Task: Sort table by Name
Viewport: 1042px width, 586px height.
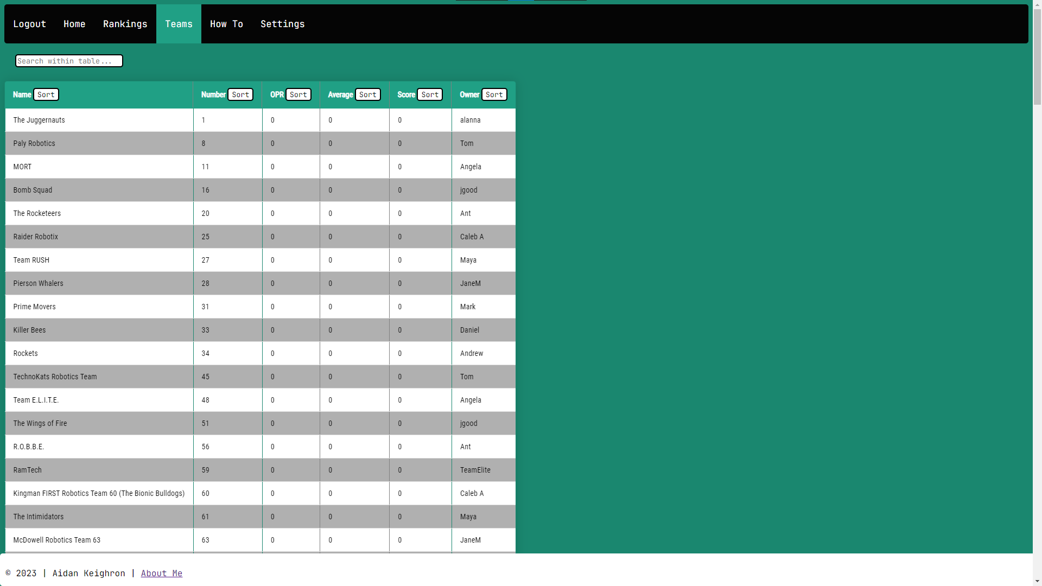Action: [46, 94]
